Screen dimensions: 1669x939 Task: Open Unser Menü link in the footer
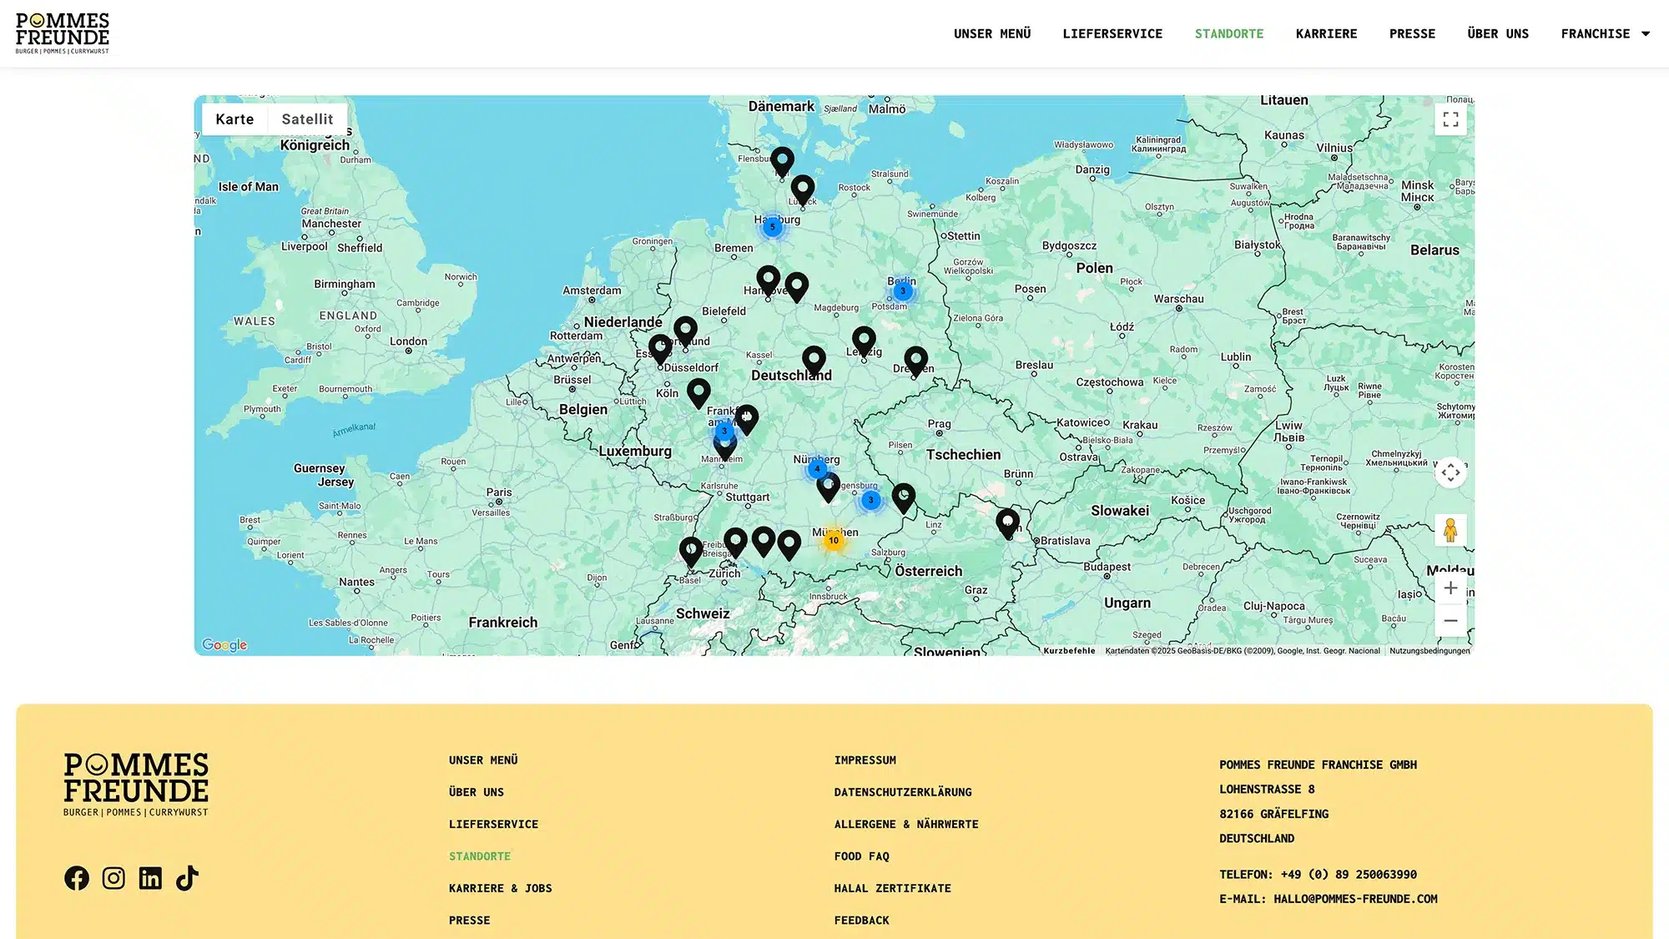coord(483,760)
